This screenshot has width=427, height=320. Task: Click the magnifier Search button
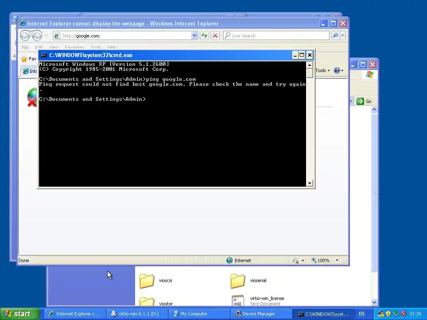click(336, 35)
